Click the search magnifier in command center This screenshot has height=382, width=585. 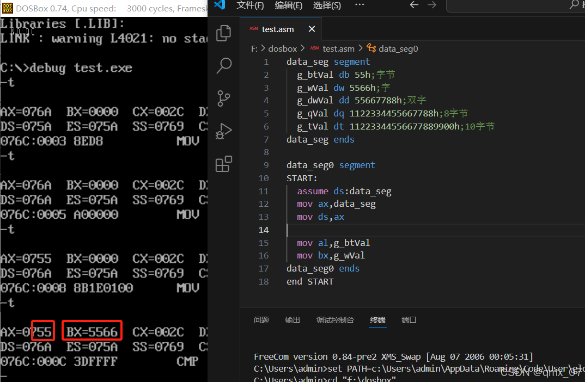click(x=574, y=5)
